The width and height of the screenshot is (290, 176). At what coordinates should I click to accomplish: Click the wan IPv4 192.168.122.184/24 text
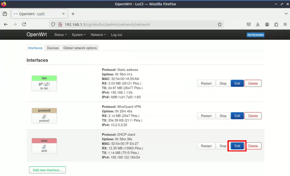coord(121,157)
